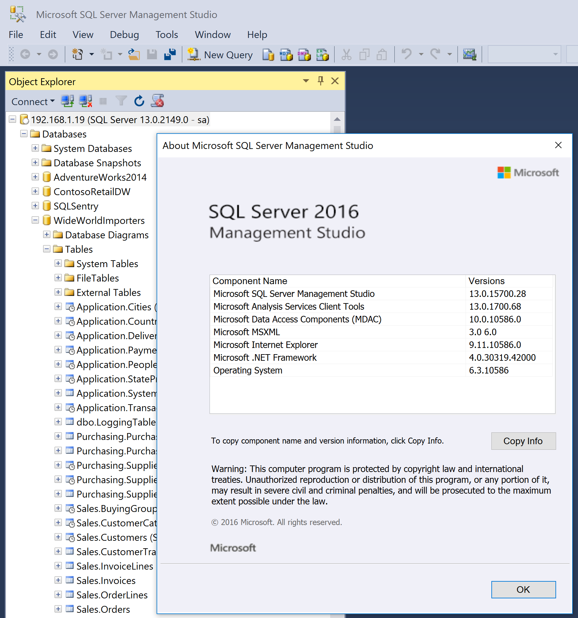Click the Save floppy disk icon
The height and width of the screenshot is (618, 578).
tap(152, 54)
